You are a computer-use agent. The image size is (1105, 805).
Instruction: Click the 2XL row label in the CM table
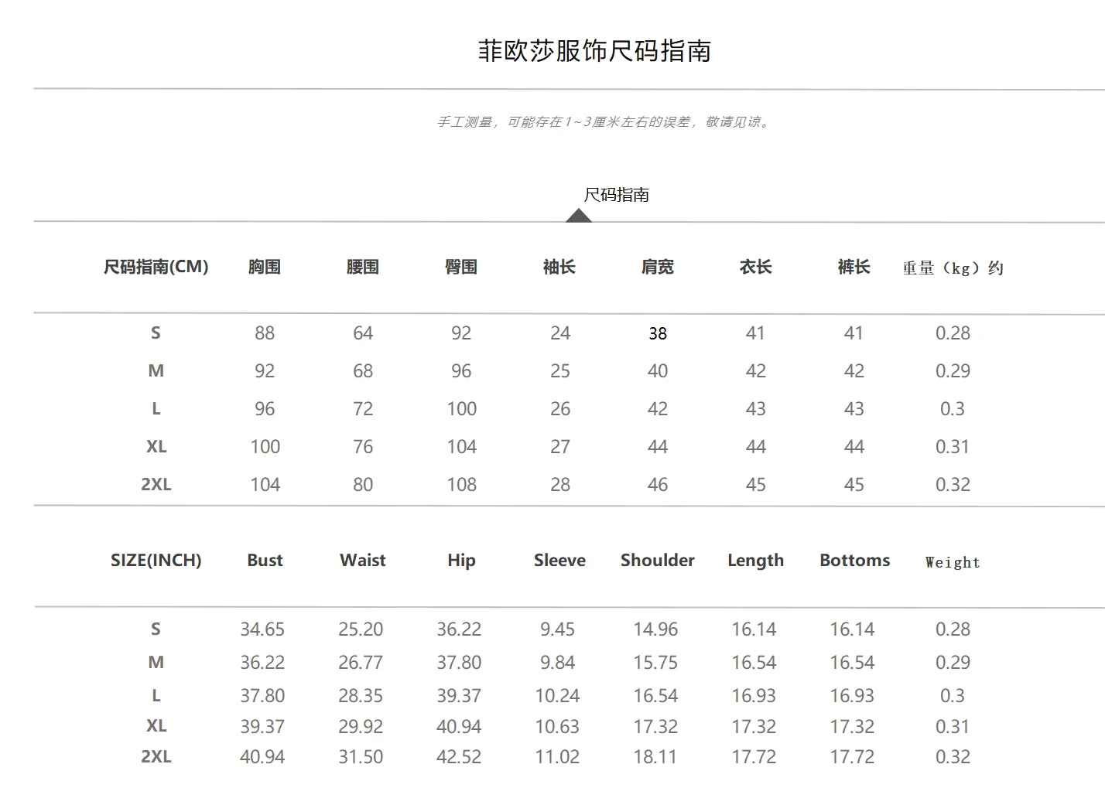coord(156,485)
